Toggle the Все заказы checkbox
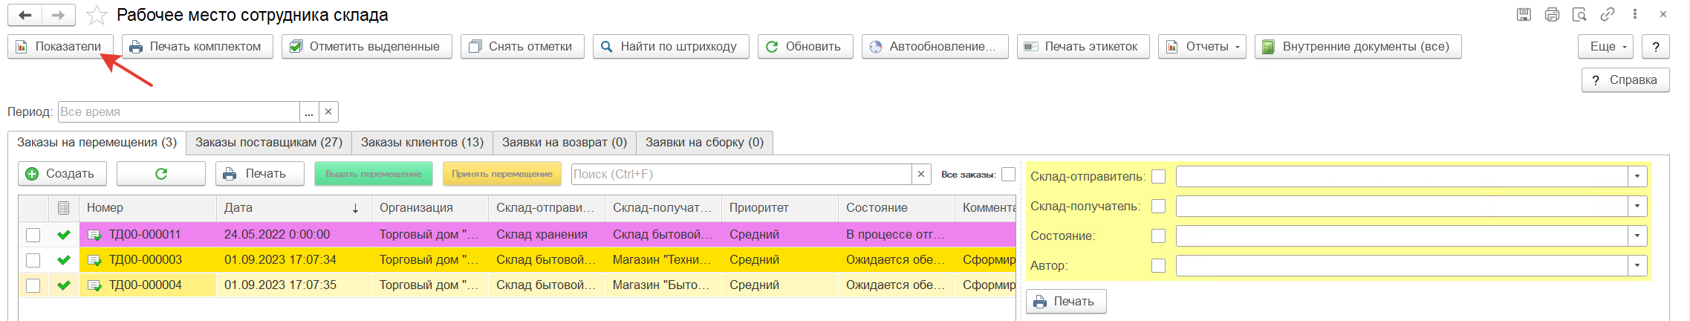The height and width of the screenshot is (321, 1690). (x=1008, y=174)
